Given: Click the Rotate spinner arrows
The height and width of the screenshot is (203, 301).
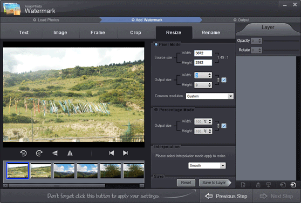Looking at the screenshot, I should pos(259,50).
